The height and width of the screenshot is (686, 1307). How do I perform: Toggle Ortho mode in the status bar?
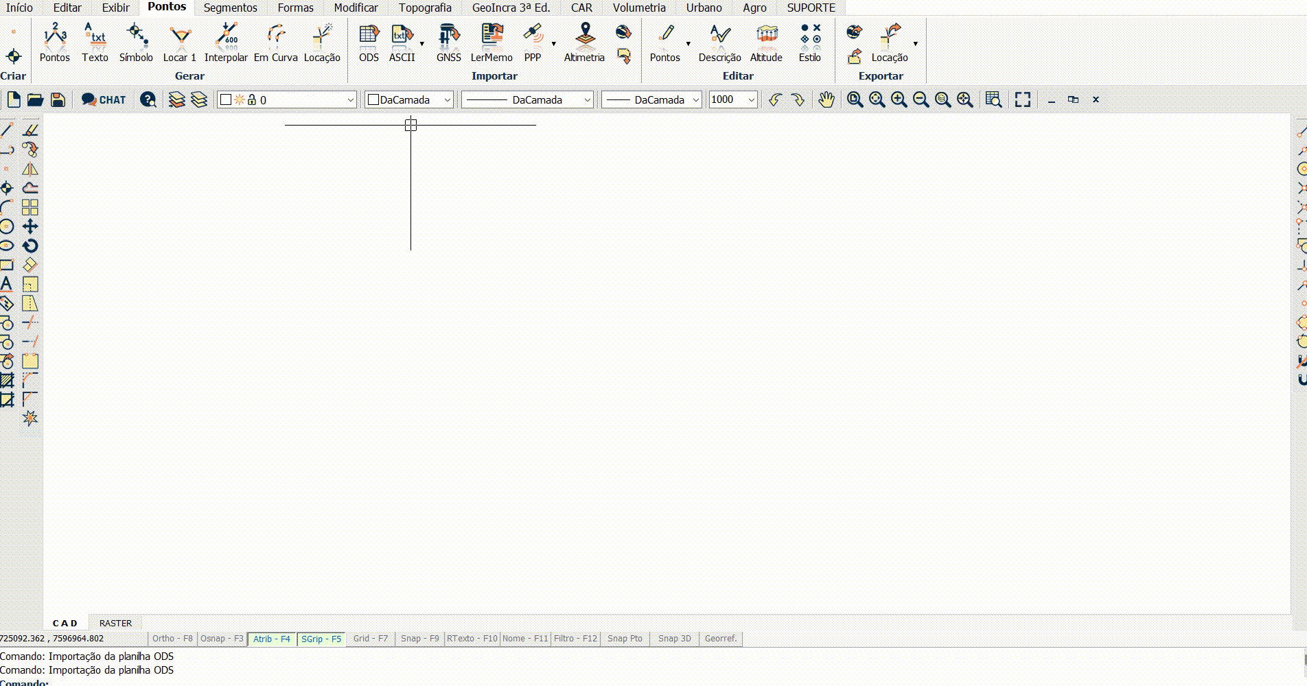tap(172, 639)
